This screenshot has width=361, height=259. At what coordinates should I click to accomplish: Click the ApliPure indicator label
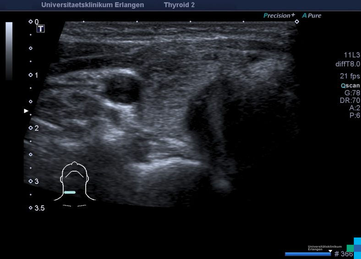pos(312,15)
